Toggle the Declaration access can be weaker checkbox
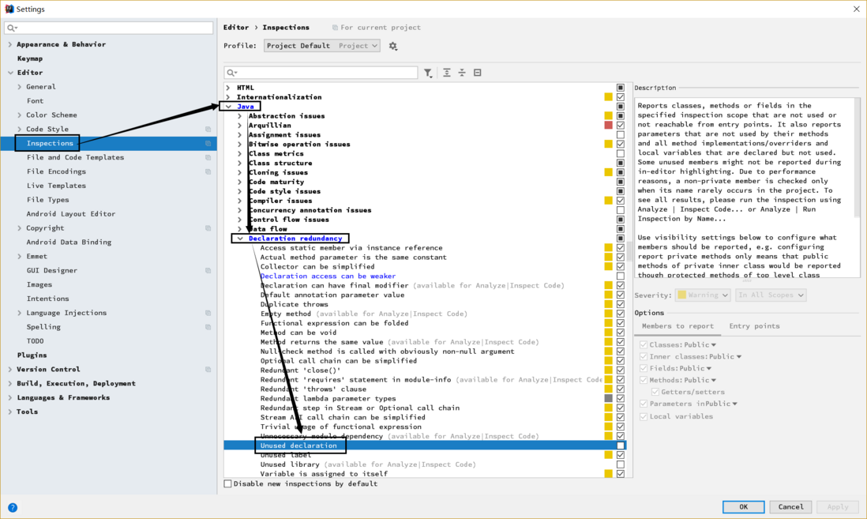This screenshot has width=867, height=519. (621, 276)
